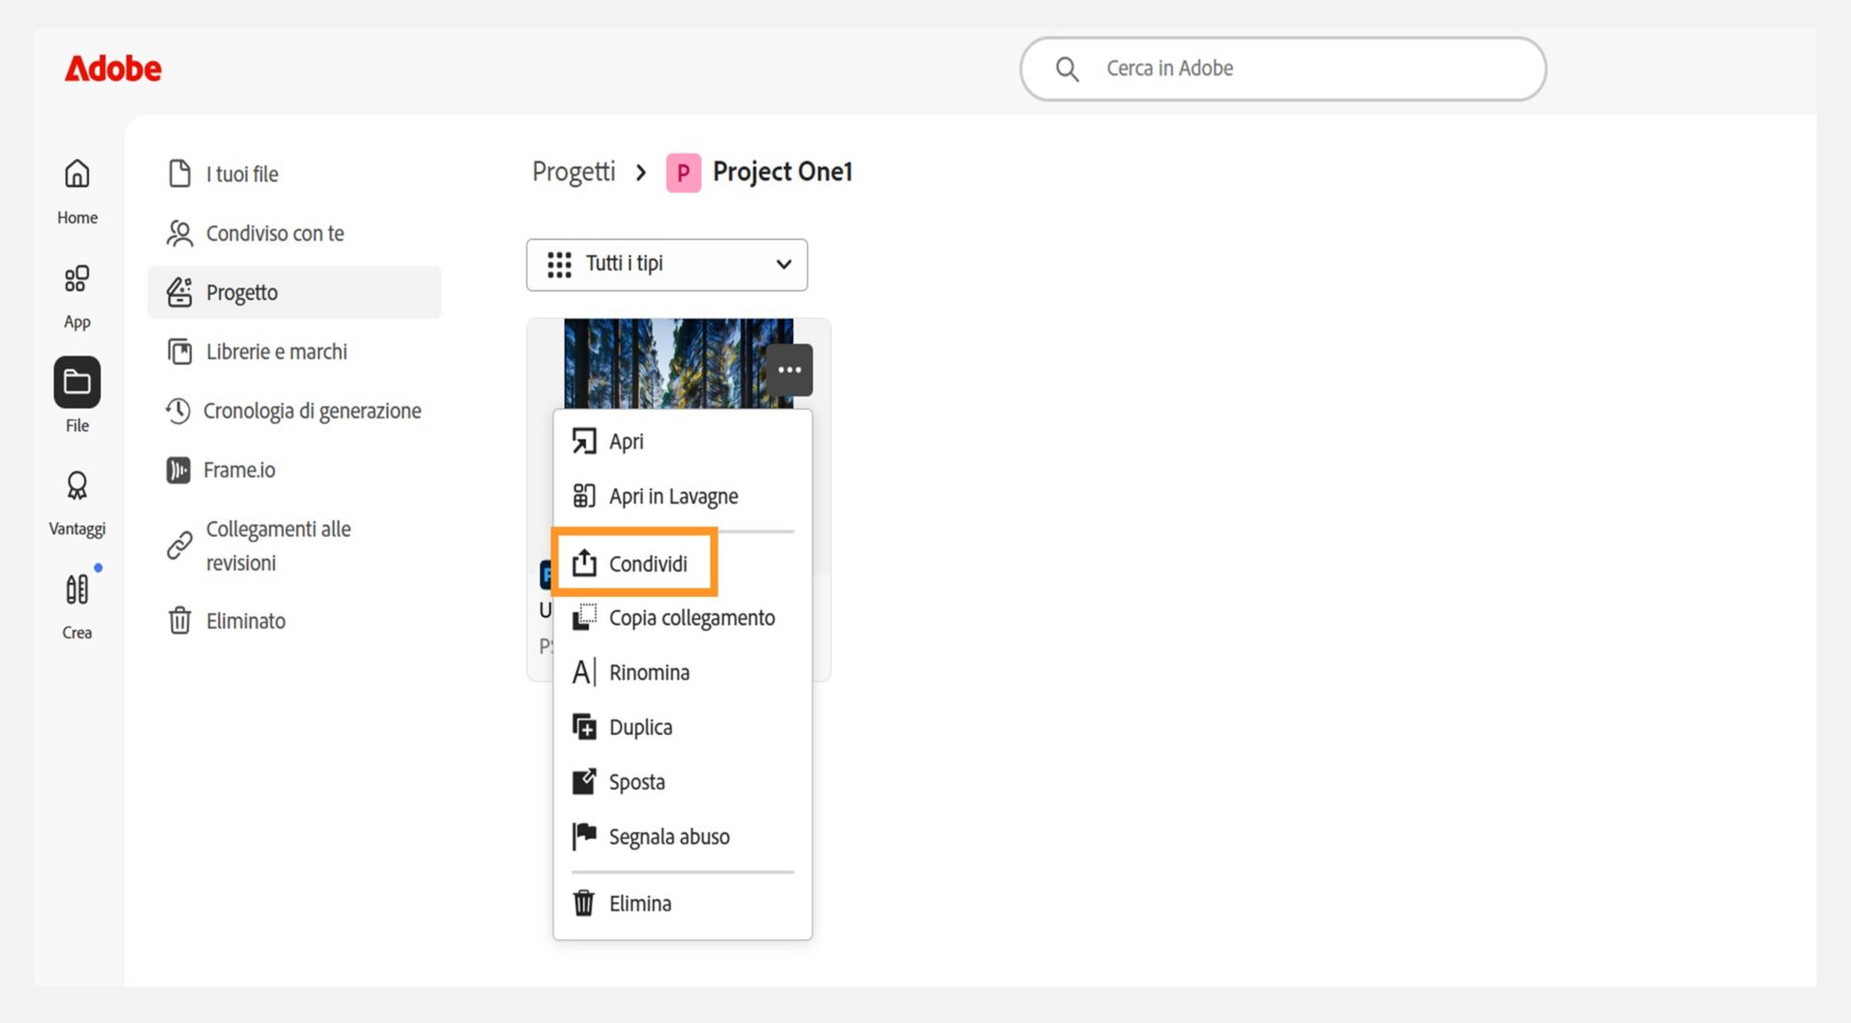Click the Duplica duplicate icon
Screen dimensions: 1851x1023
click(584, 727)
